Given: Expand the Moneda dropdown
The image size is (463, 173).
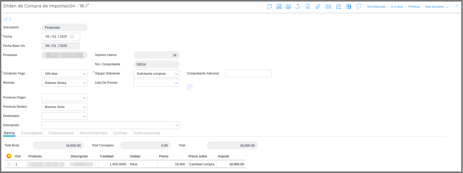Looking at the screenshot, I should 64,83.
